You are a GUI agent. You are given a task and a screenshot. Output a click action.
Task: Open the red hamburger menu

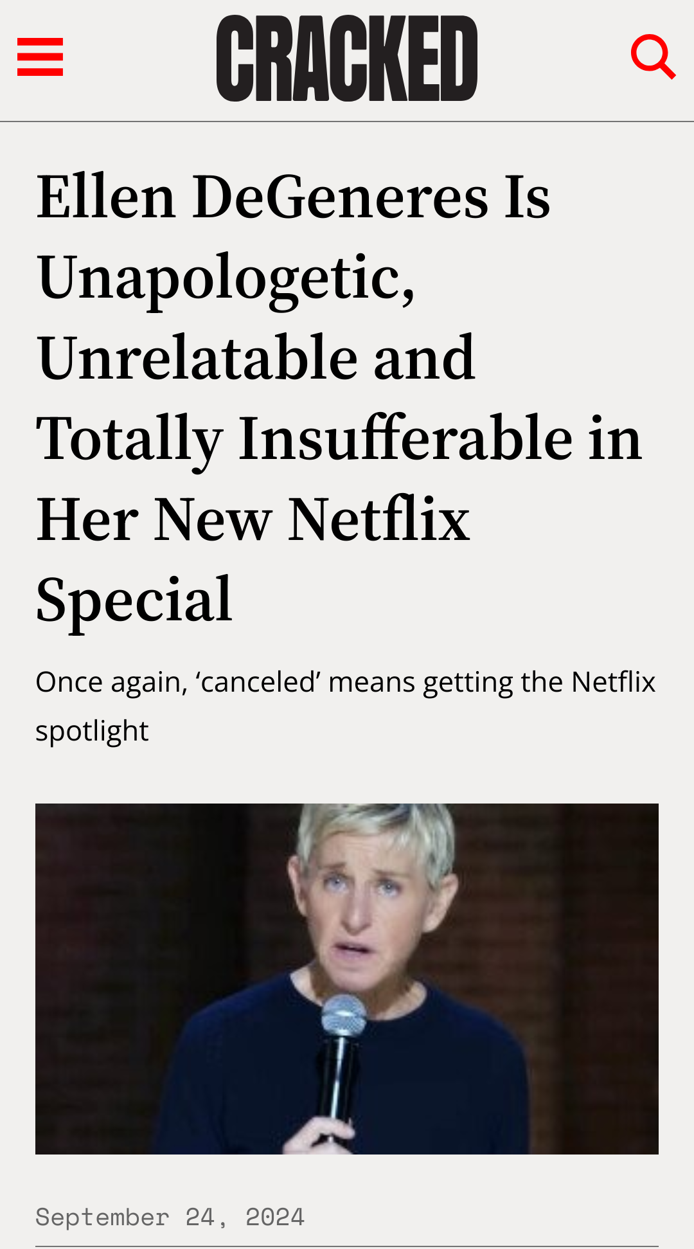40,57
